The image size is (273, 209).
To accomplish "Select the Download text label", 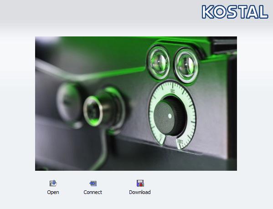I will coord(140,192).
